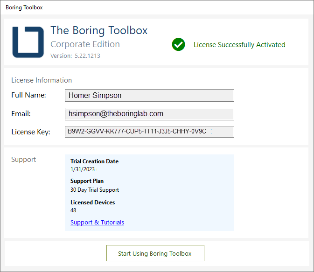Click the License Information section header
The width and height of the screenshot is (314, 272).
(x=42, y=80)
